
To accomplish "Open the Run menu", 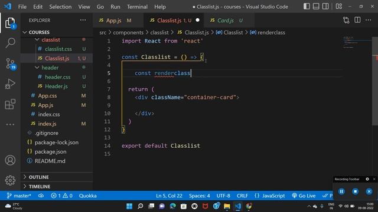I will pyautogui.click(x=115, y=6).
